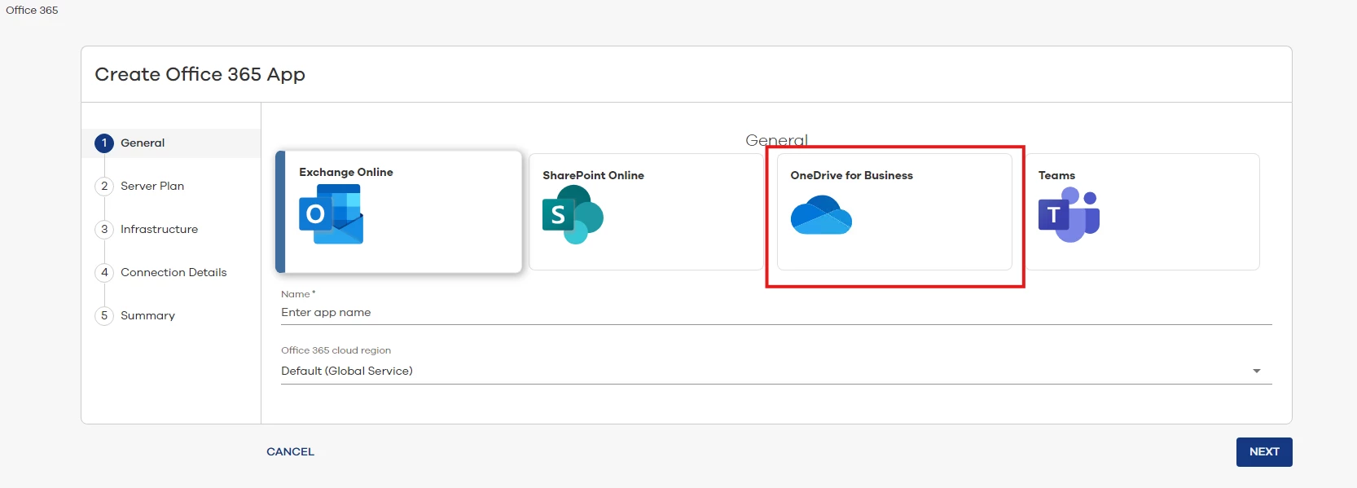
Task: Go to General wizard step
Action: [x=171, y=143]
